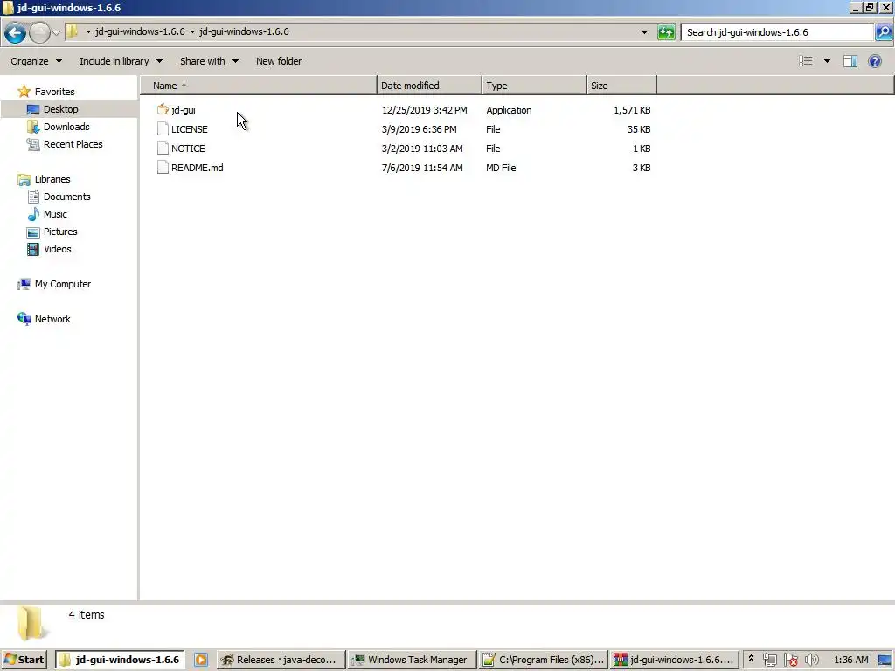Click the 12/25/2019 3:42 PM date cell
Viewport: 895px width, 671px height.
point(424,110)
